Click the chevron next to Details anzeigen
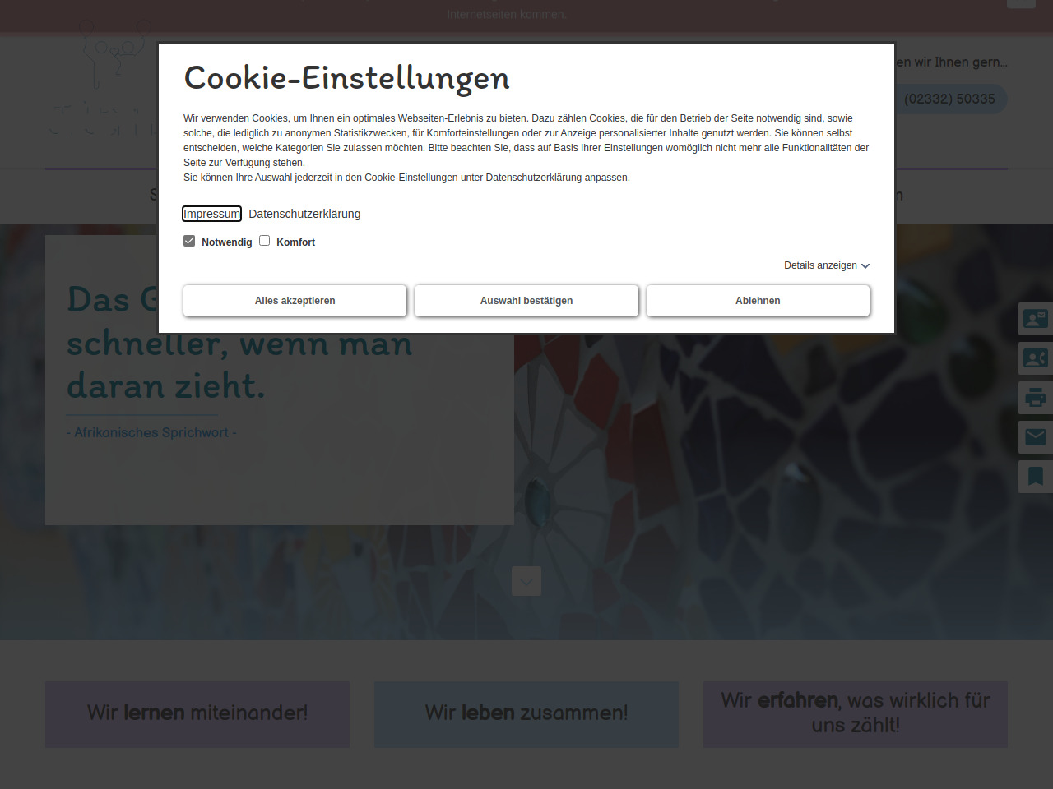Image resolution: width=1053 pixels, height=789 pixels. click(x=865, y=266)
